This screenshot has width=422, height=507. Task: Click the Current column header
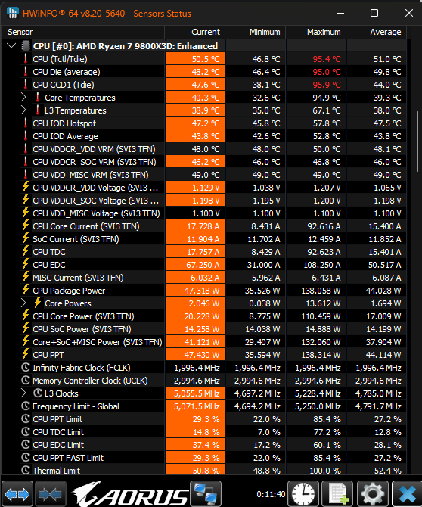(x=195, y=32)
